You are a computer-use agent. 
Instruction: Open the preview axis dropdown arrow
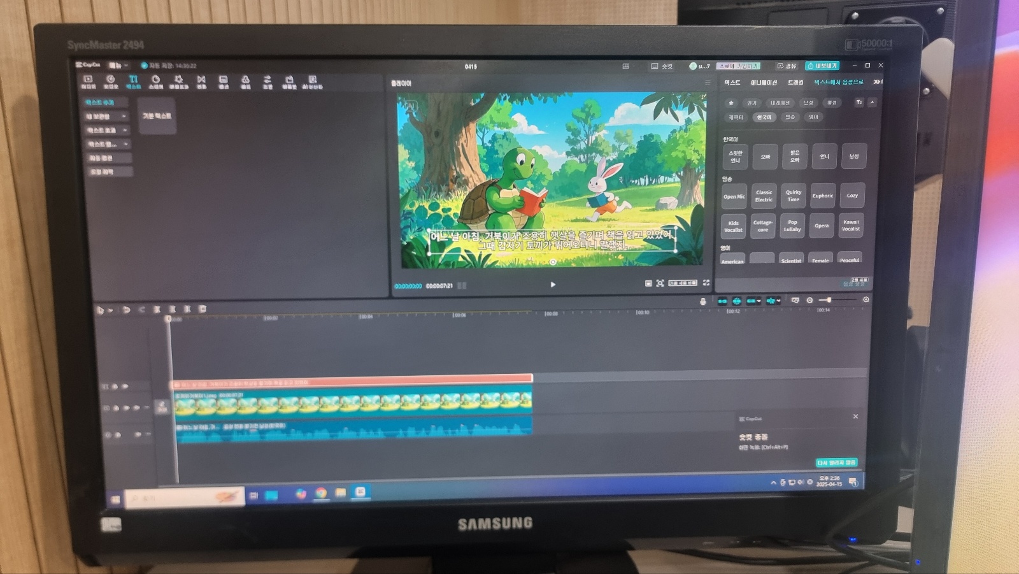(x=778, y=301)
